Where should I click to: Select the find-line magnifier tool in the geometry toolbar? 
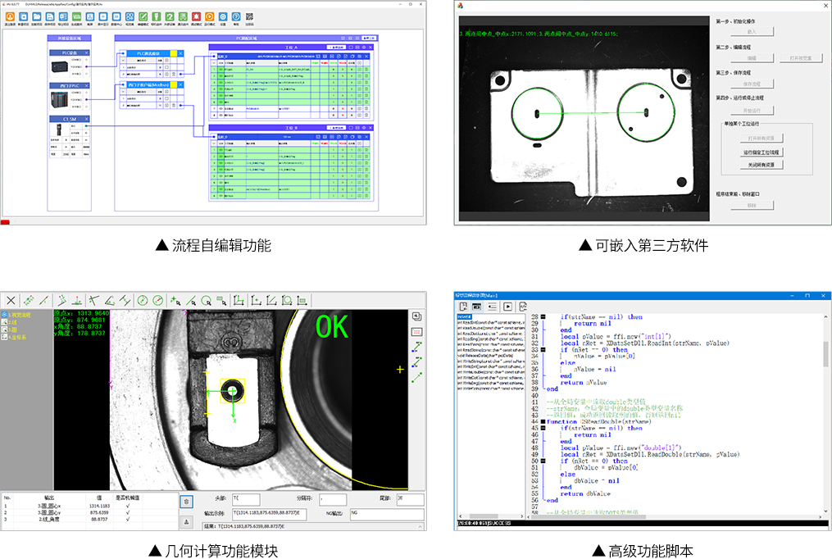coord(191,301)
